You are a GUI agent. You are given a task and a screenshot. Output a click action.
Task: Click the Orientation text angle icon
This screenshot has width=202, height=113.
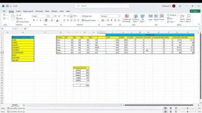pos(75,16)
